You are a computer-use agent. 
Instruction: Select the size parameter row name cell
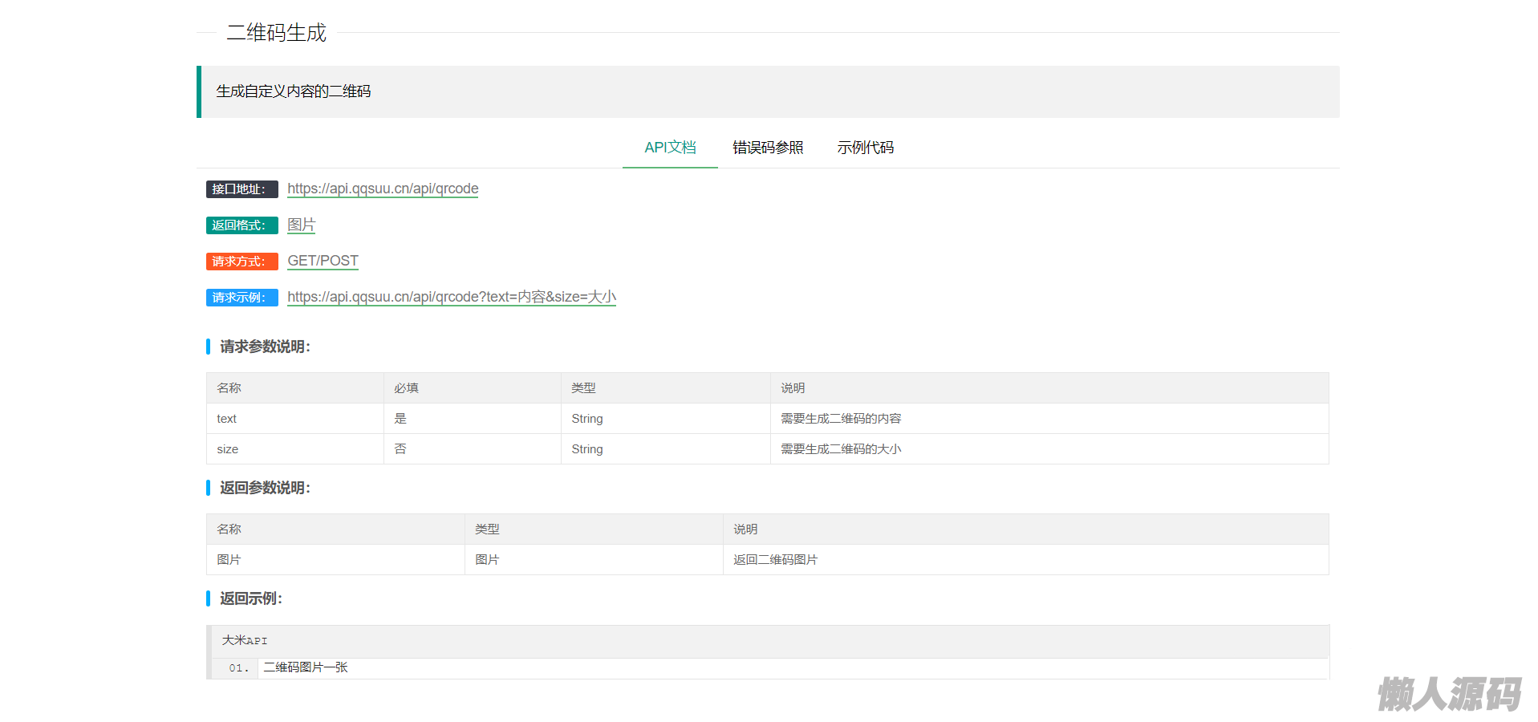pos(228,449)
